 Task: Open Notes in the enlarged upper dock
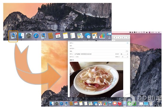click(x=65, y=36)
